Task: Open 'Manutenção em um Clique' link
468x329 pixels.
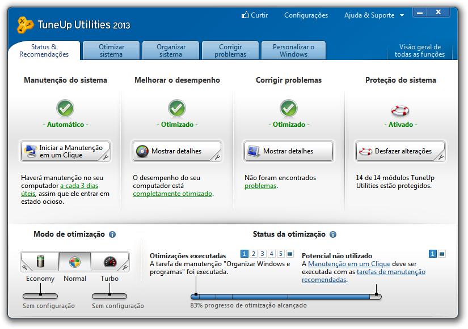Action: click(349, 264)
